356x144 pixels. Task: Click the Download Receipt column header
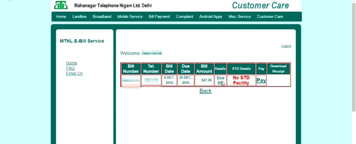(x=278, y=69)
